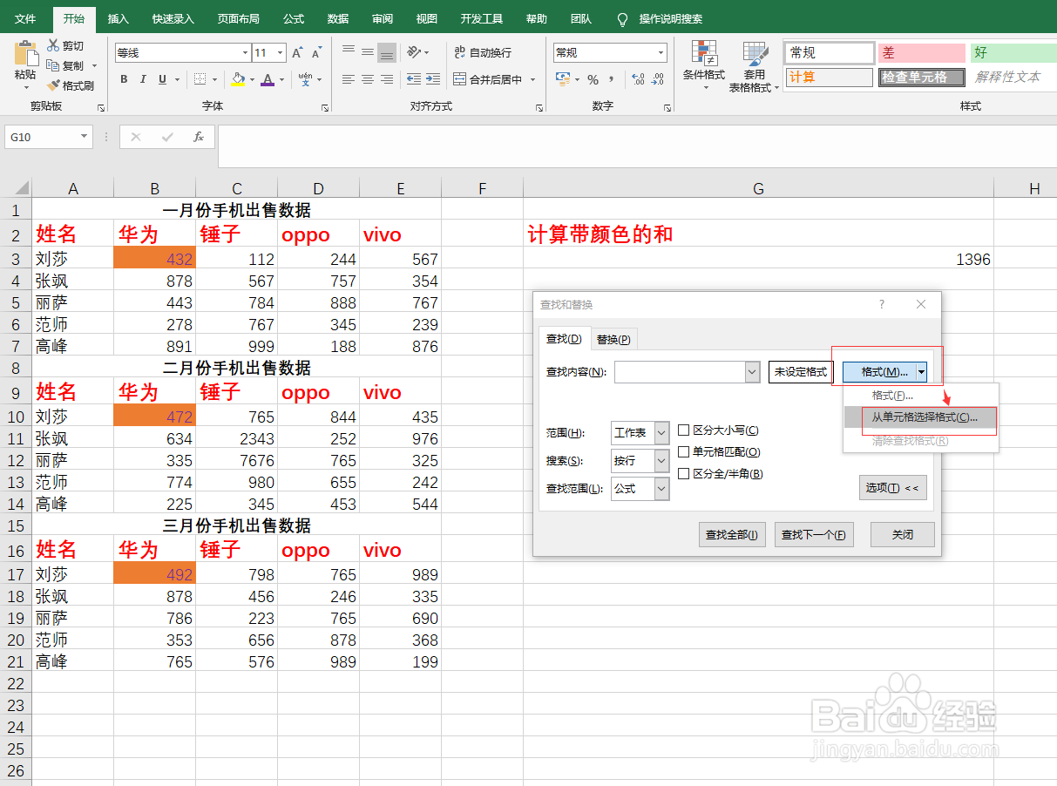Click the underline formatting icon
1057x786 pixels.
tap(161, 79)
